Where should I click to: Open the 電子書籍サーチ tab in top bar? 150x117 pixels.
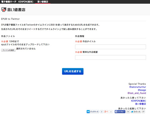pyautogui.click(x=9, y=2)
